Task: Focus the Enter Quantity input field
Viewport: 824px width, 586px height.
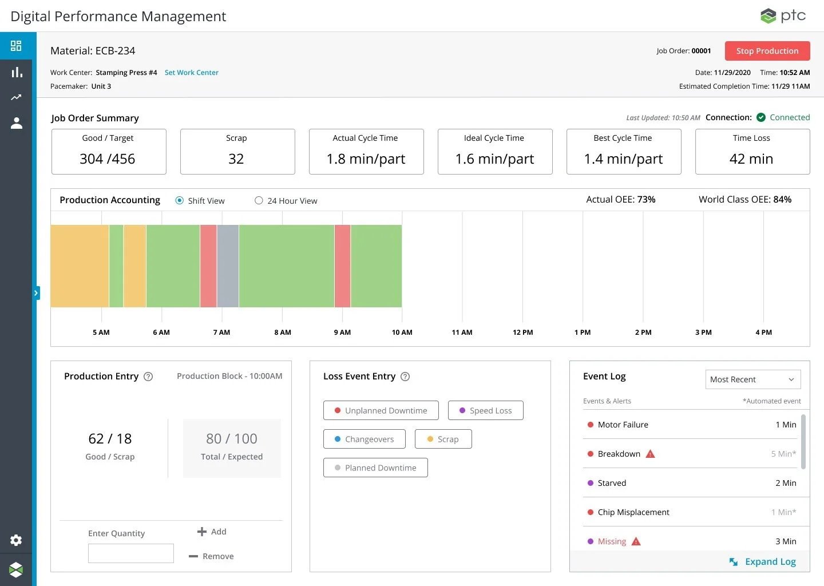Action: 131,553
